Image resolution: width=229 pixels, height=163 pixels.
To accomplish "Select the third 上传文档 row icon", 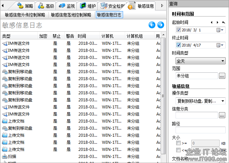I will point(5,142).
